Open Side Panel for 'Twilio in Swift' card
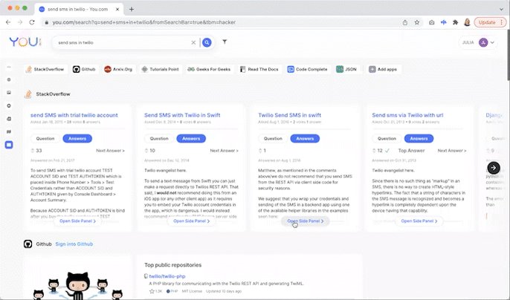Screen dimensions: 510x300 (192, 221)
